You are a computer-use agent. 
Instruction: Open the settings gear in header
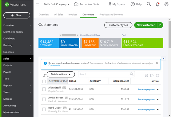pyautogui.click(x=166, y=4)
